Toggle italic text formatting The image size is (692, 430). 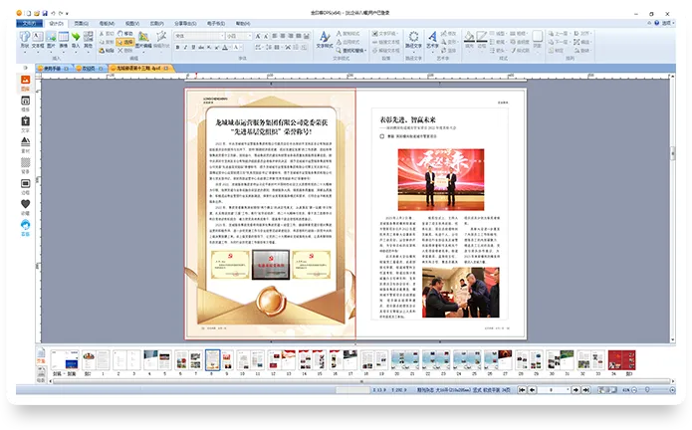(x=187, y=47)
